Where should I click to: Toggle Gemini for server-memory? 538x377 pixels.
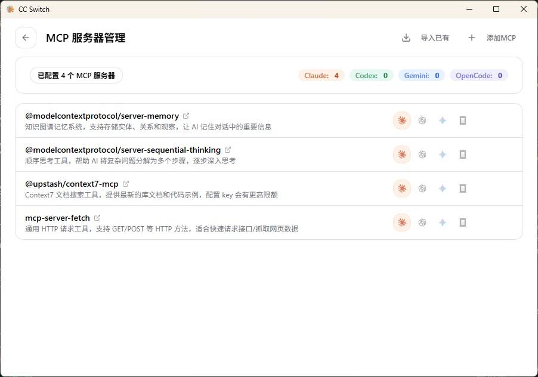click(443, 120)
